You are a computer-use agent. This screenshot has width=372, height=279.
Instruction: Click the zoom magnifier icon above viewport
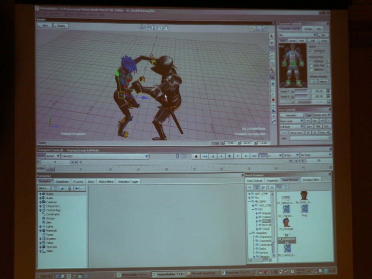(160, 28)
